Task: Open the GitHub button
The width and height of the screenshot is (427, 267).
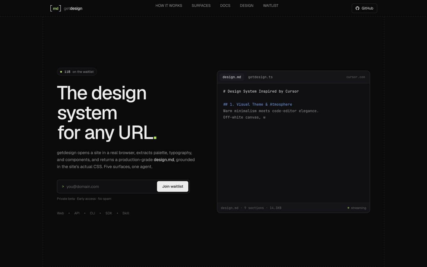Action: click(364, 8)
